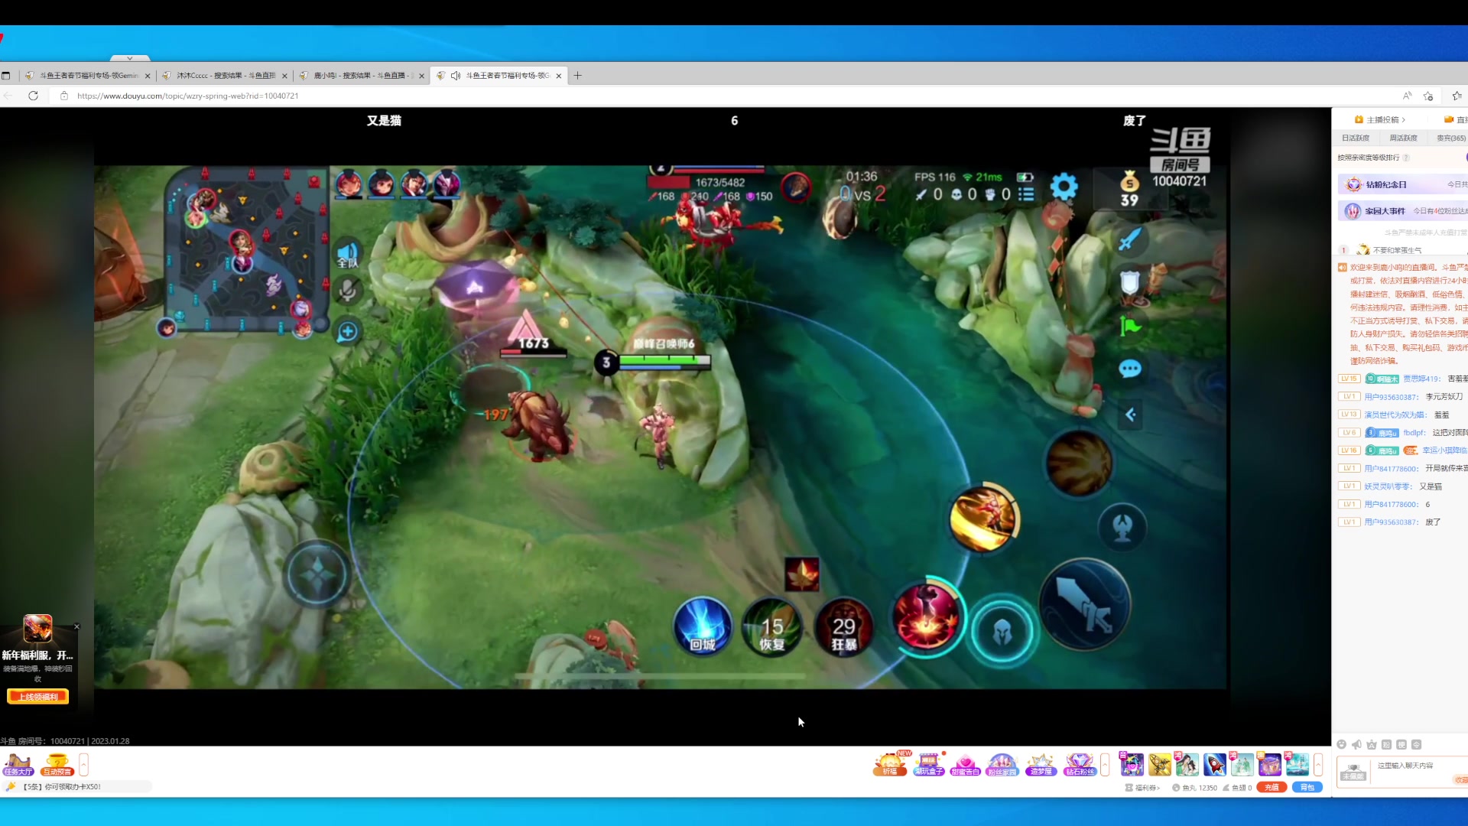Switch to 周活跃度 tab
Viewport: 1468px width, 826px height.
pyautogui.click(x=1403, y=138)
